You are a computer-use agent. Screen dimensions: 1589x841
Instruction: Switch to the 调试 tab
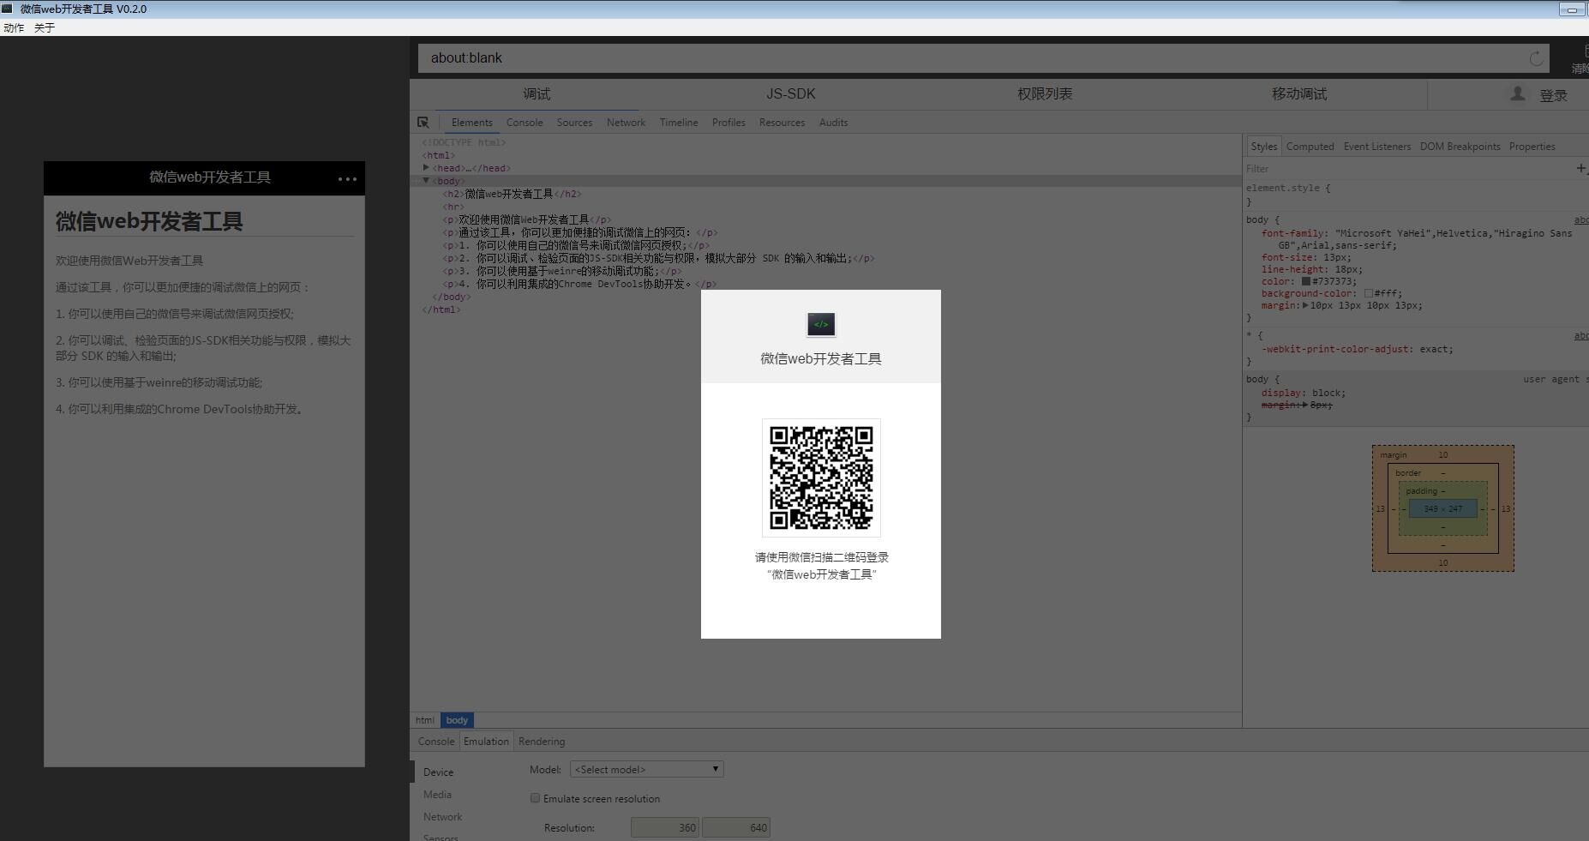tap(537, 94)
